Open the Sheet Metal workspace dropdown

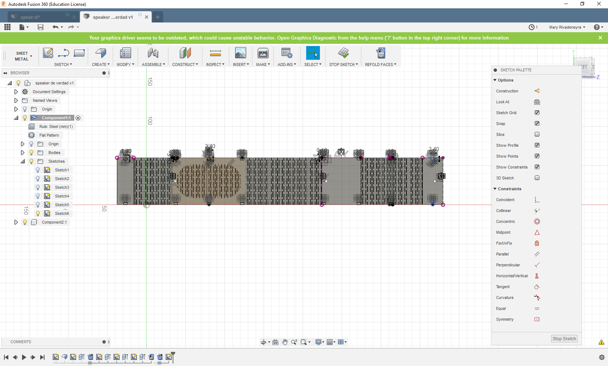[23, 56]
